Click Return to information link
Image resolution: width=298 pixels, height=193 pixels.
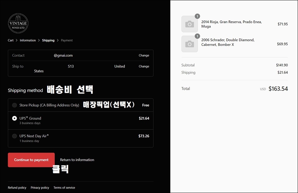coord(77,160)
